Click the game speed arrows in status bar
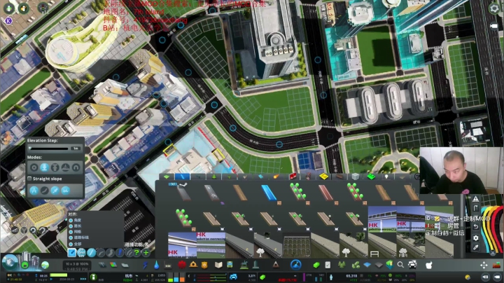The width and height of the screenshot is (504, 283). pos(83,279)
